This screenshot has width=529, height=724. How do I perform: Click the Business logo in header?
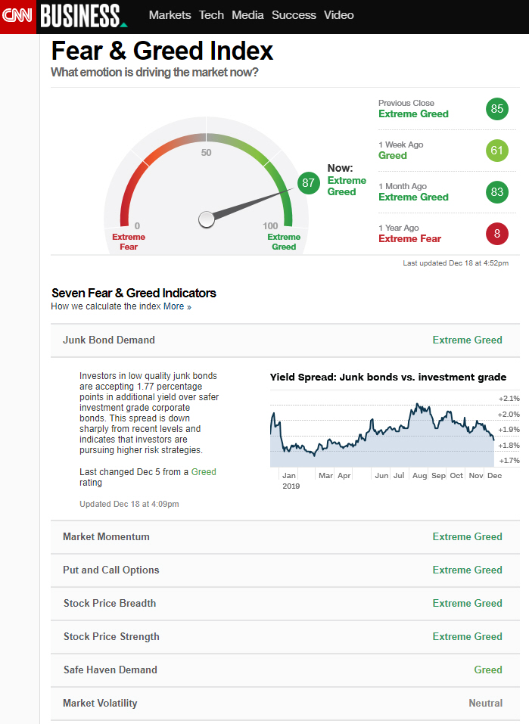click(82, 15)
